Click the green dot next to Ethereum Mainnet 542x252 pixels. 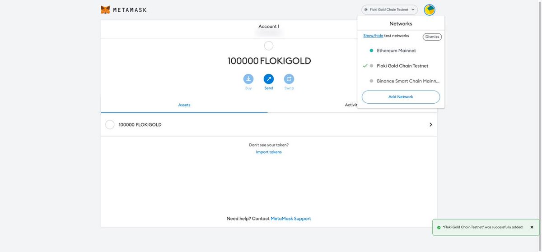(x=371, y=50)
